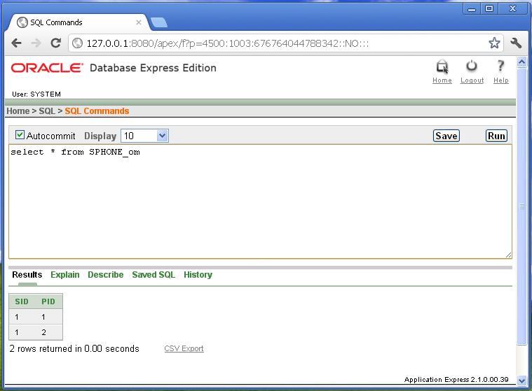Switch to the Results tab

(27, 275)
